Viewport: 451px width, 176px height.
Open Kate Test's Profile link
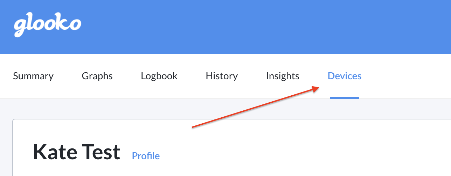(x=146, y=156)
